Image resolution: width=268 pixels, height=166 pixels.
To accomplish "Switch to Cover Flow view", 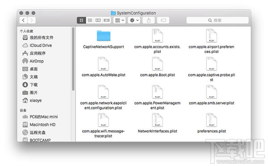I will (x=106, y=20).
